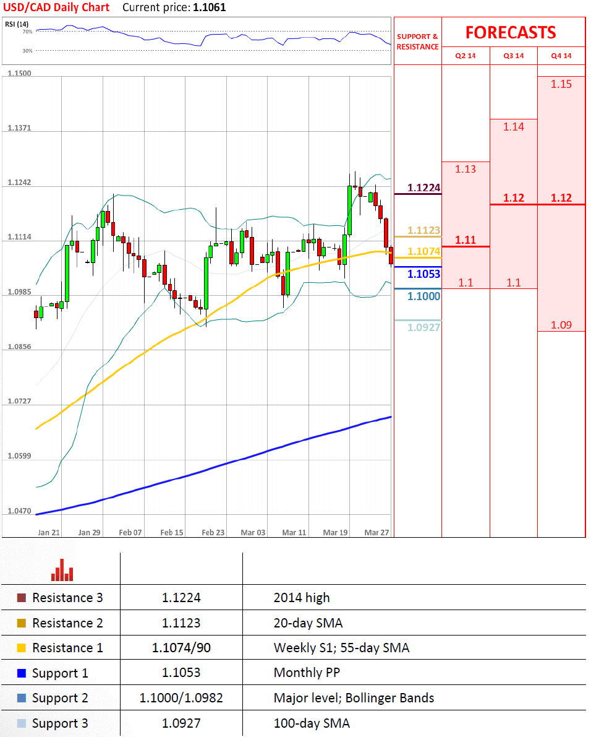Click the Support 1 row label
The image size is (591, 737).
tap(60, 673)
